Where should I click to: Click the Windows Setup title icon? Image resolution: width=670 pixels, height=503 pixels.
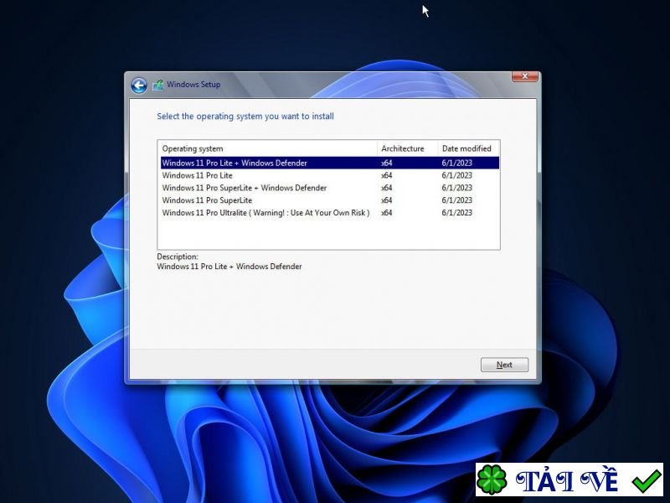click(158, 85)
